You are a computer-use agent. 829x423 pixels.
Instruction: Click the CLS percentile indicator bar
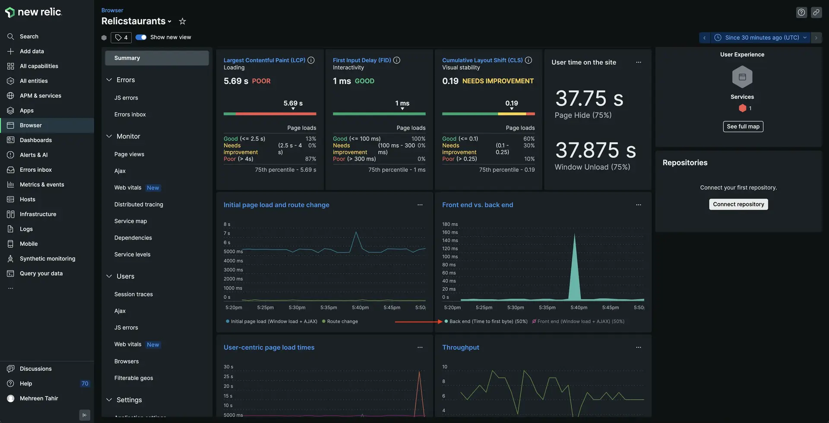(488, 114)
